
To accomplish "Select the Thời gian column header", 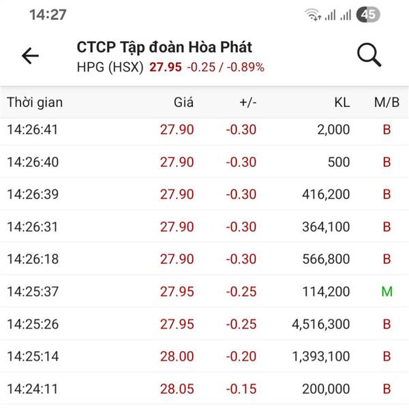I will point(35,102).
